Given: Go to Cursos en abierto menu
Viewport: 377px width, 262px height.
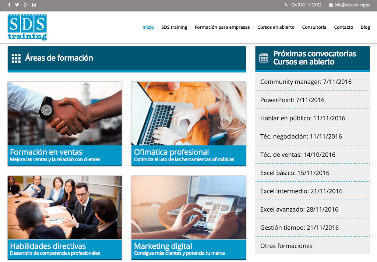Looking at the screenshot, I should pyautogui.click(x=276, y=27).
